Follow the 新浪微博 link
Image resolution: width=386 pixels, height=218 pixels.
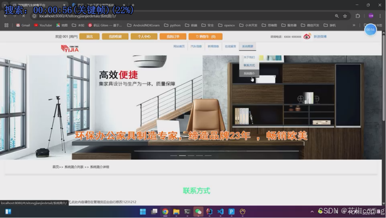coord(320,36)
